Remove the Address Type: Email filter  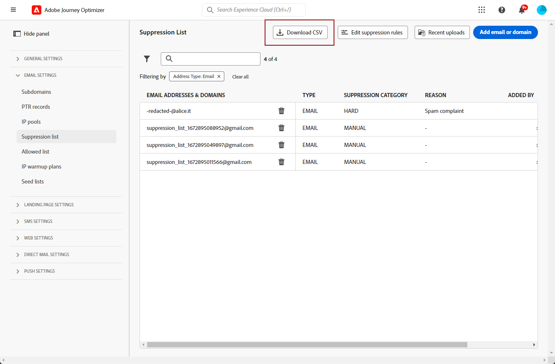pos(219,76)
